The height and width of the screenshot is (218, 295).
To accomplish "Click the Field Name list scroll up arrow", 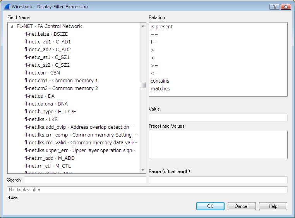I will (x=143, y=26).
